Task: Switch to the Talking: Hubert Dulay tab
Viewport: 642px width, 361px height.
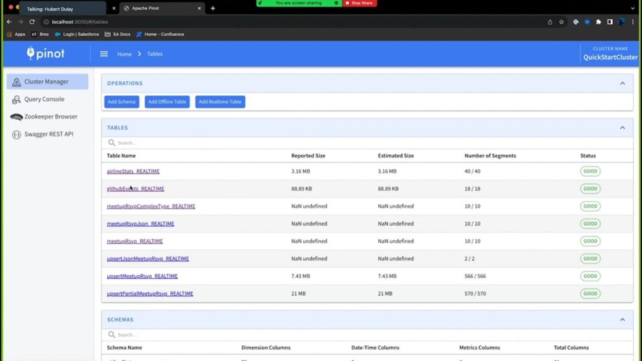Action: 63,9
